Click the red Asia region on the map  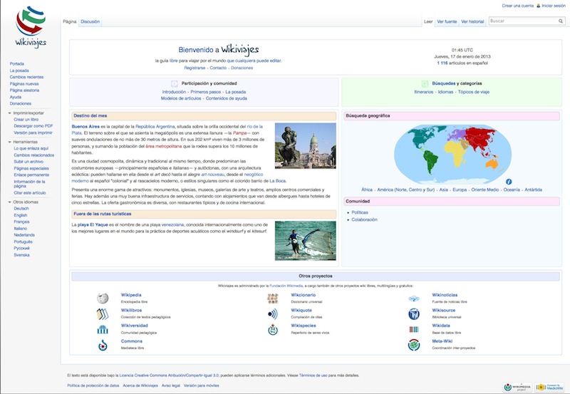pyautogui.click(x=480, y=138)
